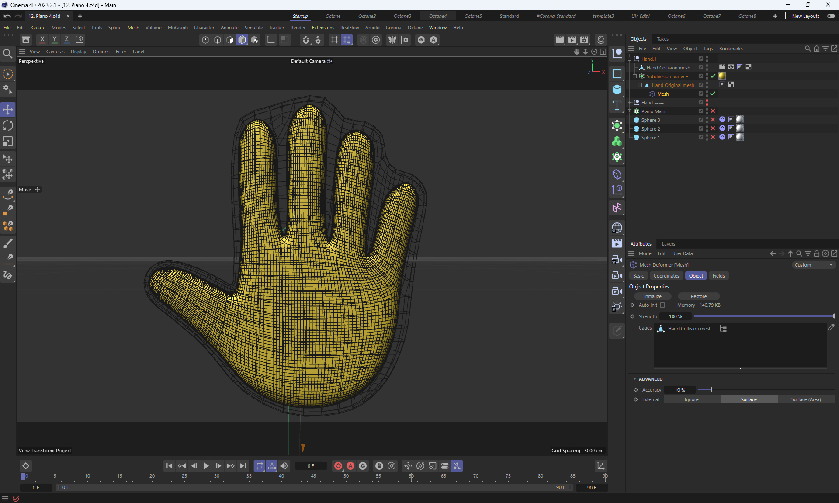Click the Record Active Objects button
This screenshot has height=503, width=839.
coord(338,466)
